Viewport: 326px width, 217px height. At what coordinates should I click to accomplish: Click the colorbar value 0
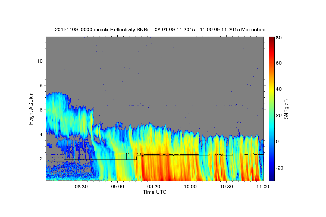pos(277,142)
